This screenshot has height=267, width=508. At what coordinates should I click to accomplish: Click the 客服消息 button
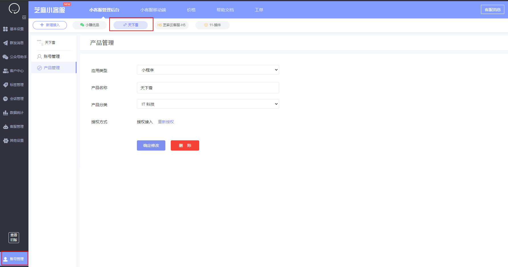pos(493,10)
